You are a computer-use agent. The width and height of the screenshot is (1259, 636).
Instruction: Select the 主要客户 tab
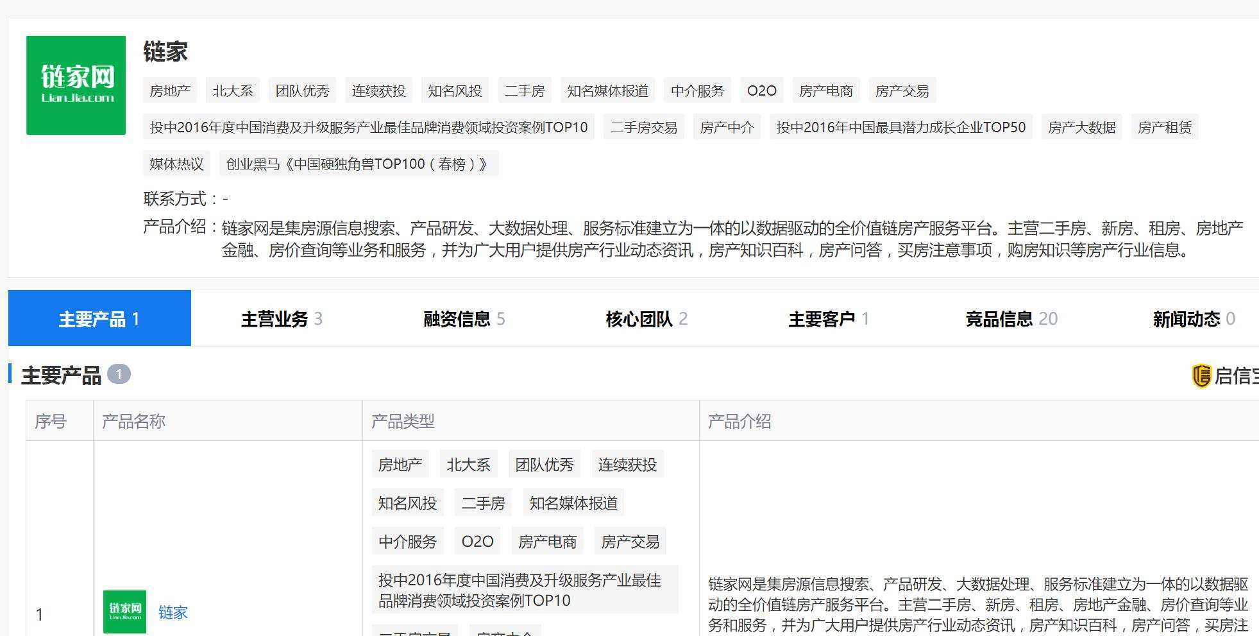pos(829,319)
